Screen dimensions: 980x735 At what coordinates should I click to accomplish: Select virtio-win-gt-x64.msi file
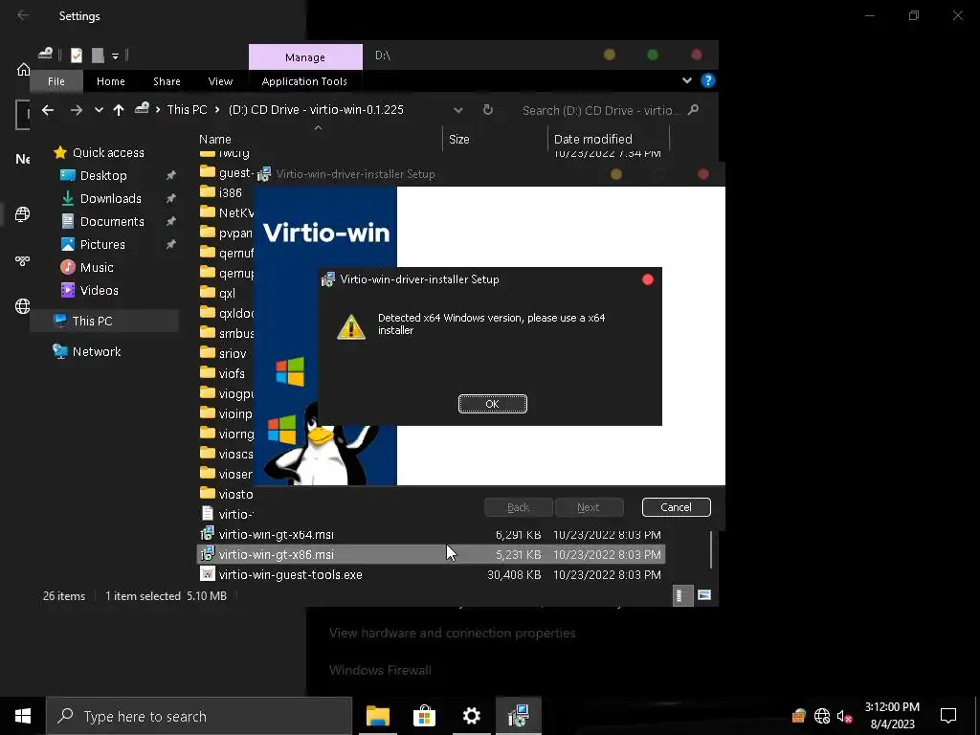point(432,534)
